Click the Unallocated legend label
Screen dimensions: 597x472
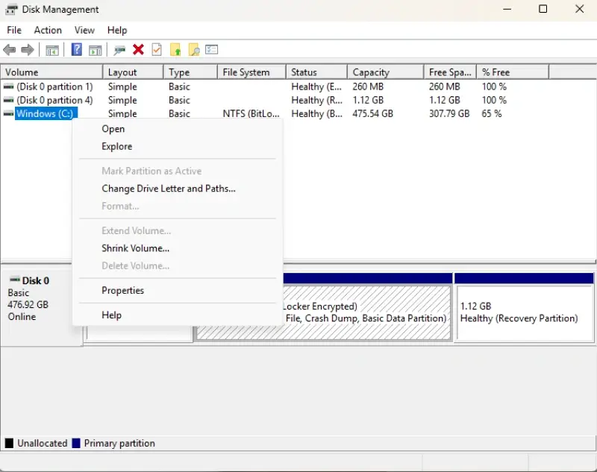[x=43, y=443]
